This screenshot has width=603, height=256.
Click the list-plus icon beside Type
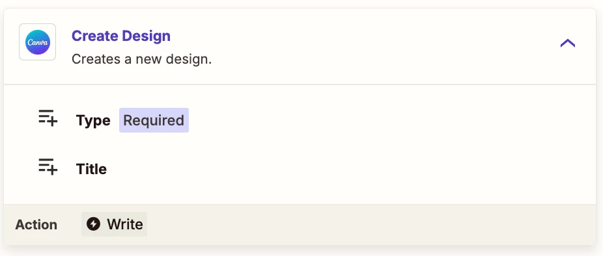click(x=48, y=118)
